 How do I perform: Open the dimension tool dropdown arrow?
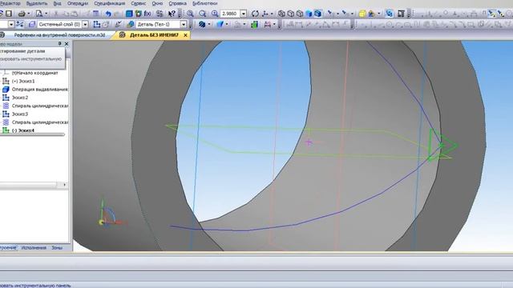tap(274, 24)
